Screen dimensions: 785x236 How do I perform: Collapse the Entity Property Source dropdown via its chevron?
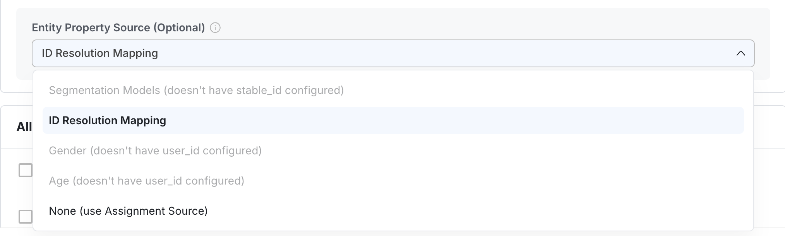click(x=740, y=53)
